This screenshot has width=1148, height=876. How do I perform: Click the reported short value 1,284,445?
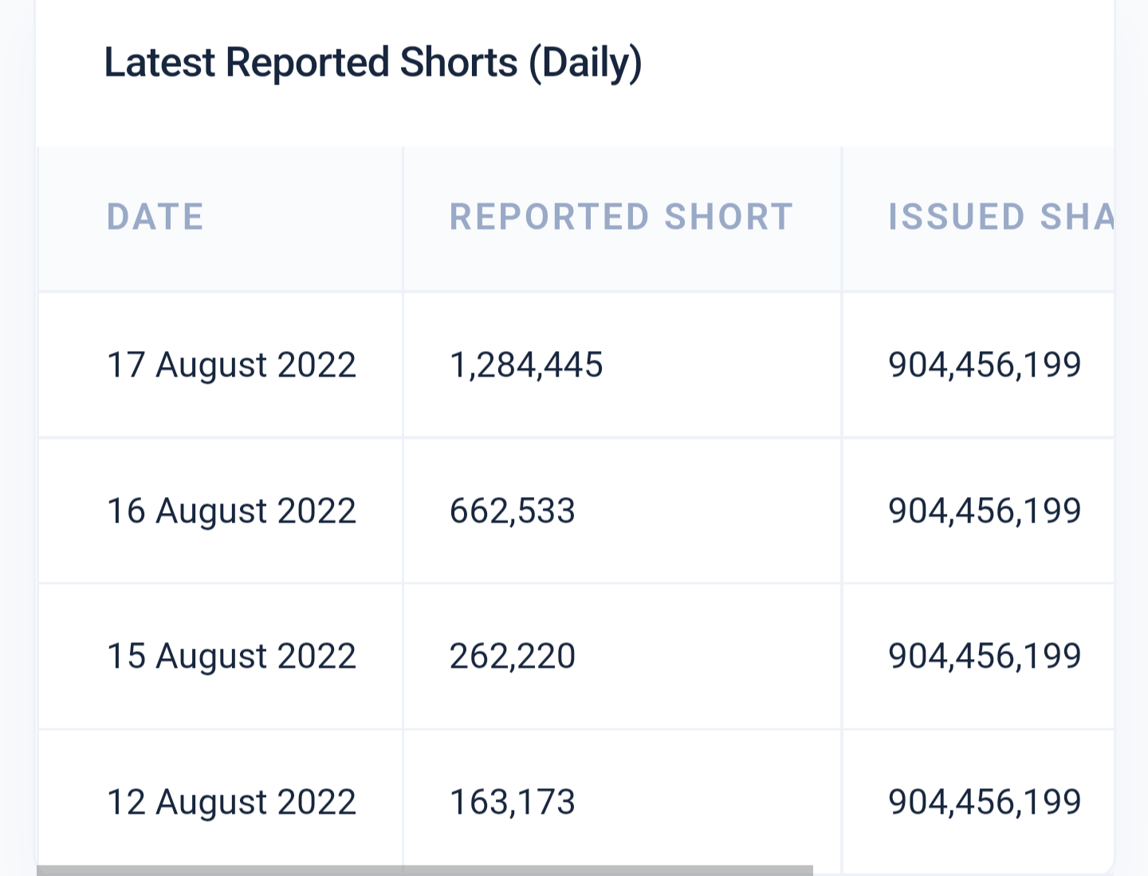(526, 365)
